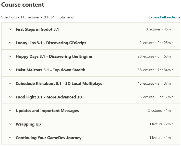Open the Wrapping Up section title

[x=28, y=124]
